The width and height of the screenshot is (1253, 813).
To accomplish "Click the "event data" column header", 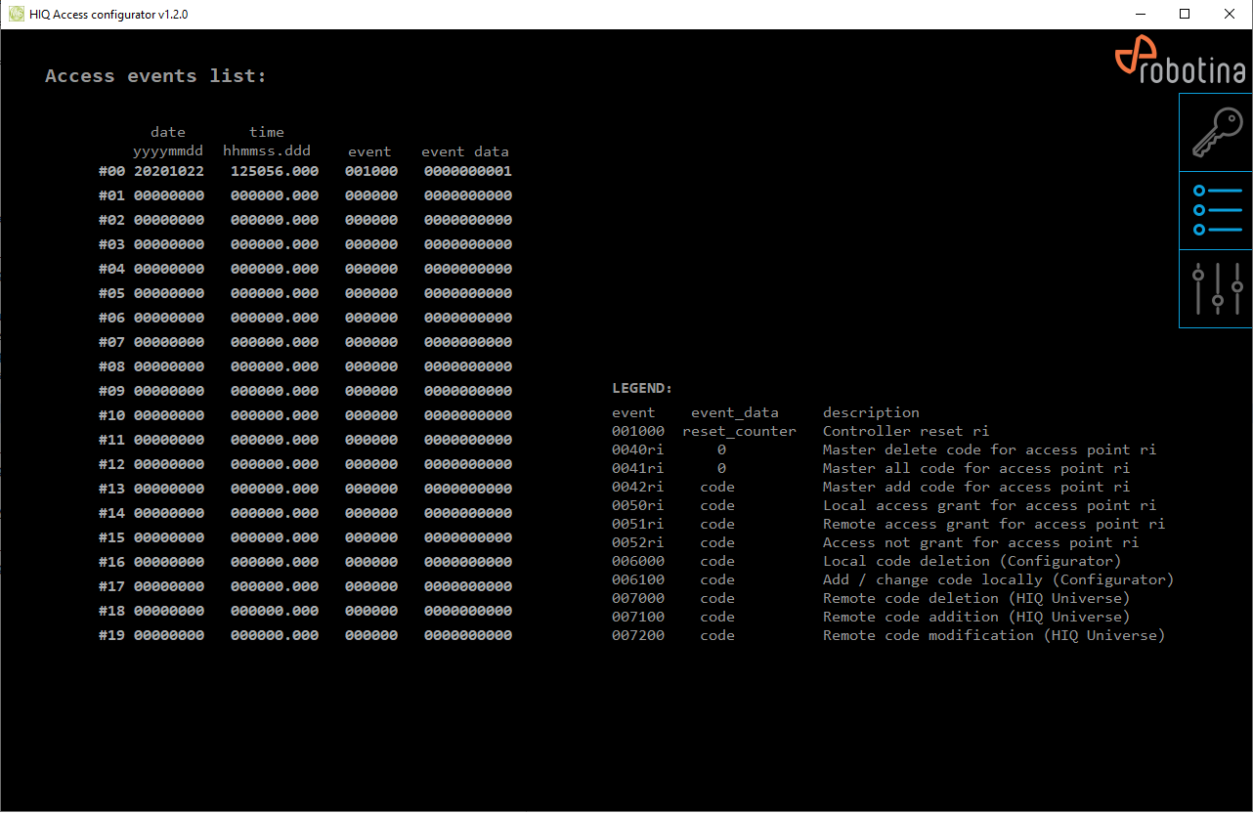I will click(464, 151).
